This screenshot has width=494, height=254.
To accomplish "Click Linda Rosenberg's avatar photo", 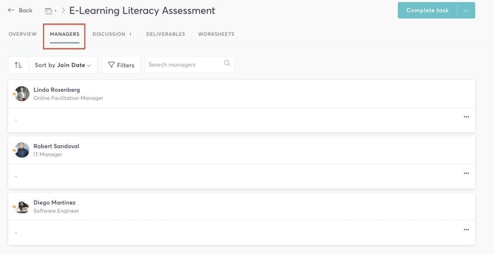I will (22, 94).
